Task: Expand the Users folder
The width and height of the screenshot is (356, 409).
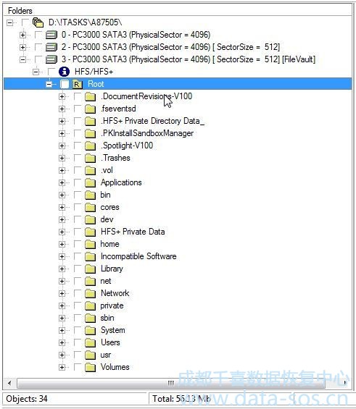Action: coord(62,342)
